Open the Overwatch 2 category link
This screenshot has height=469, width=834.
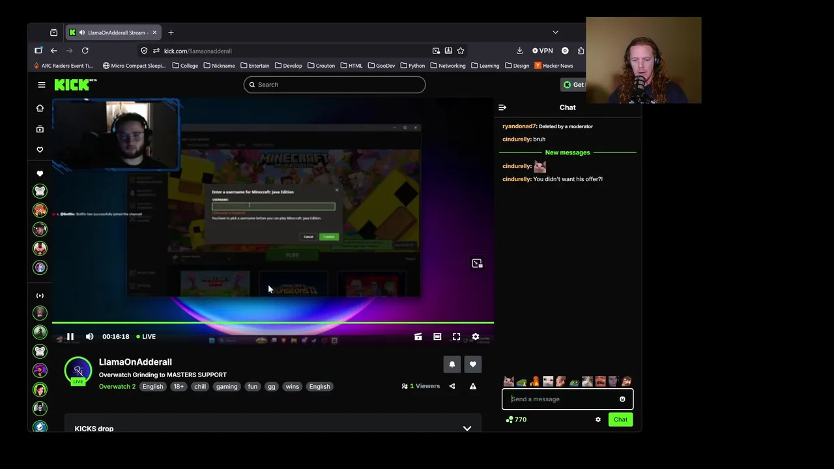coord(117,387)
